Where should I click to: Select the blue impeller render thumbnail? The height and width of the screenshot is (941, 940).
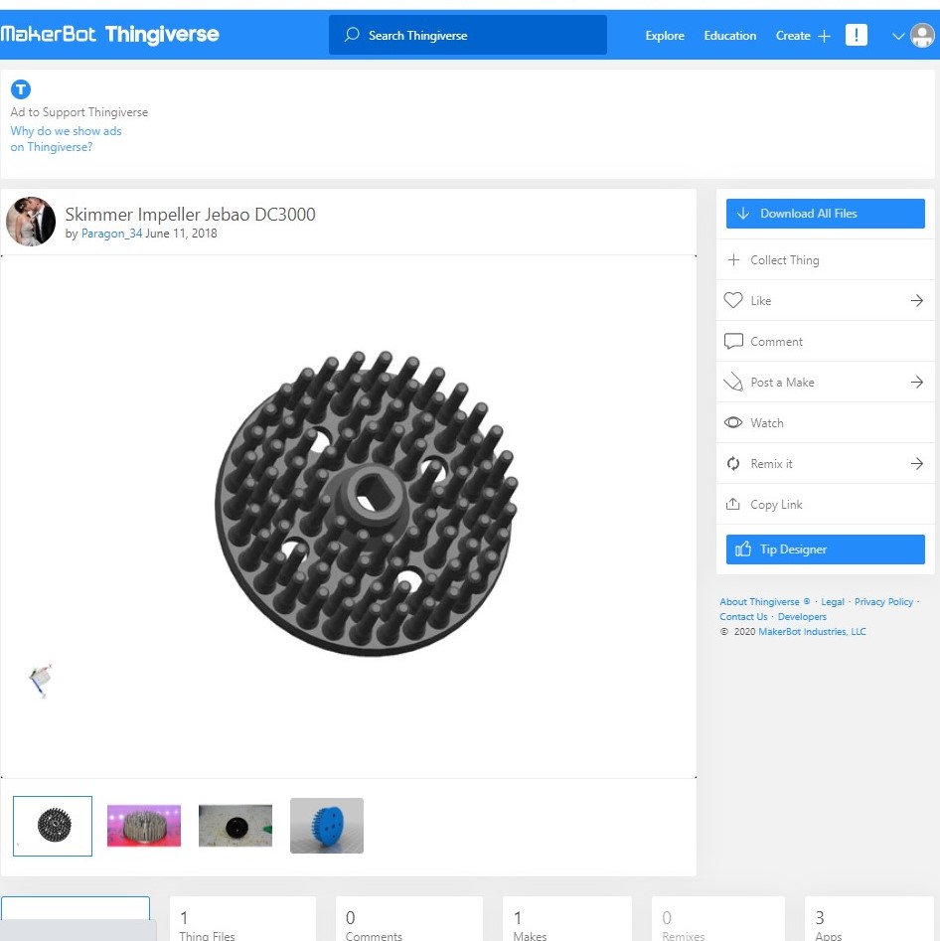(327, 826)
